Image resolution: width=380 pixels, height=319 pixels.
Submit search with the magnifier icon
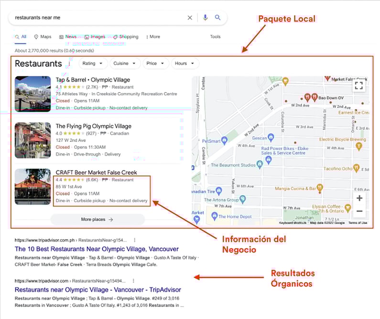pyautogui.click(x=217, y=17)
